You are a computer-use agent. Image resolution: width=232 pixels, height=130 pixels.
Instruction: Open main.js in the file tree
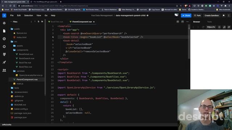pyautogui.click(x=20, y=84)
